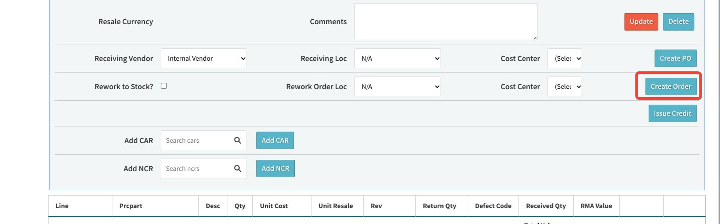Screen dimensions: 720x224
Task: Open Cost Center dropdown beside Create PO
Action: click(x=564, y=58)
